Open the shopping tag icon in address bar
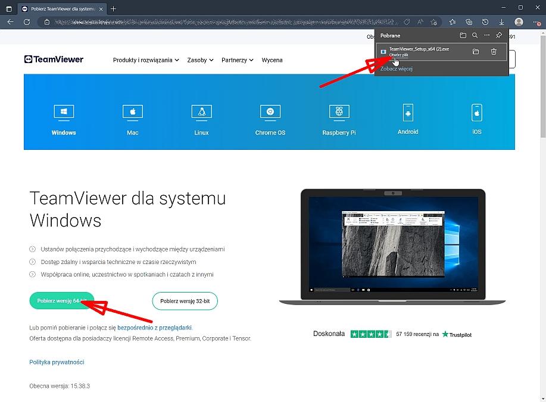Viewport: 546px width, 402px height. point(407,22)
